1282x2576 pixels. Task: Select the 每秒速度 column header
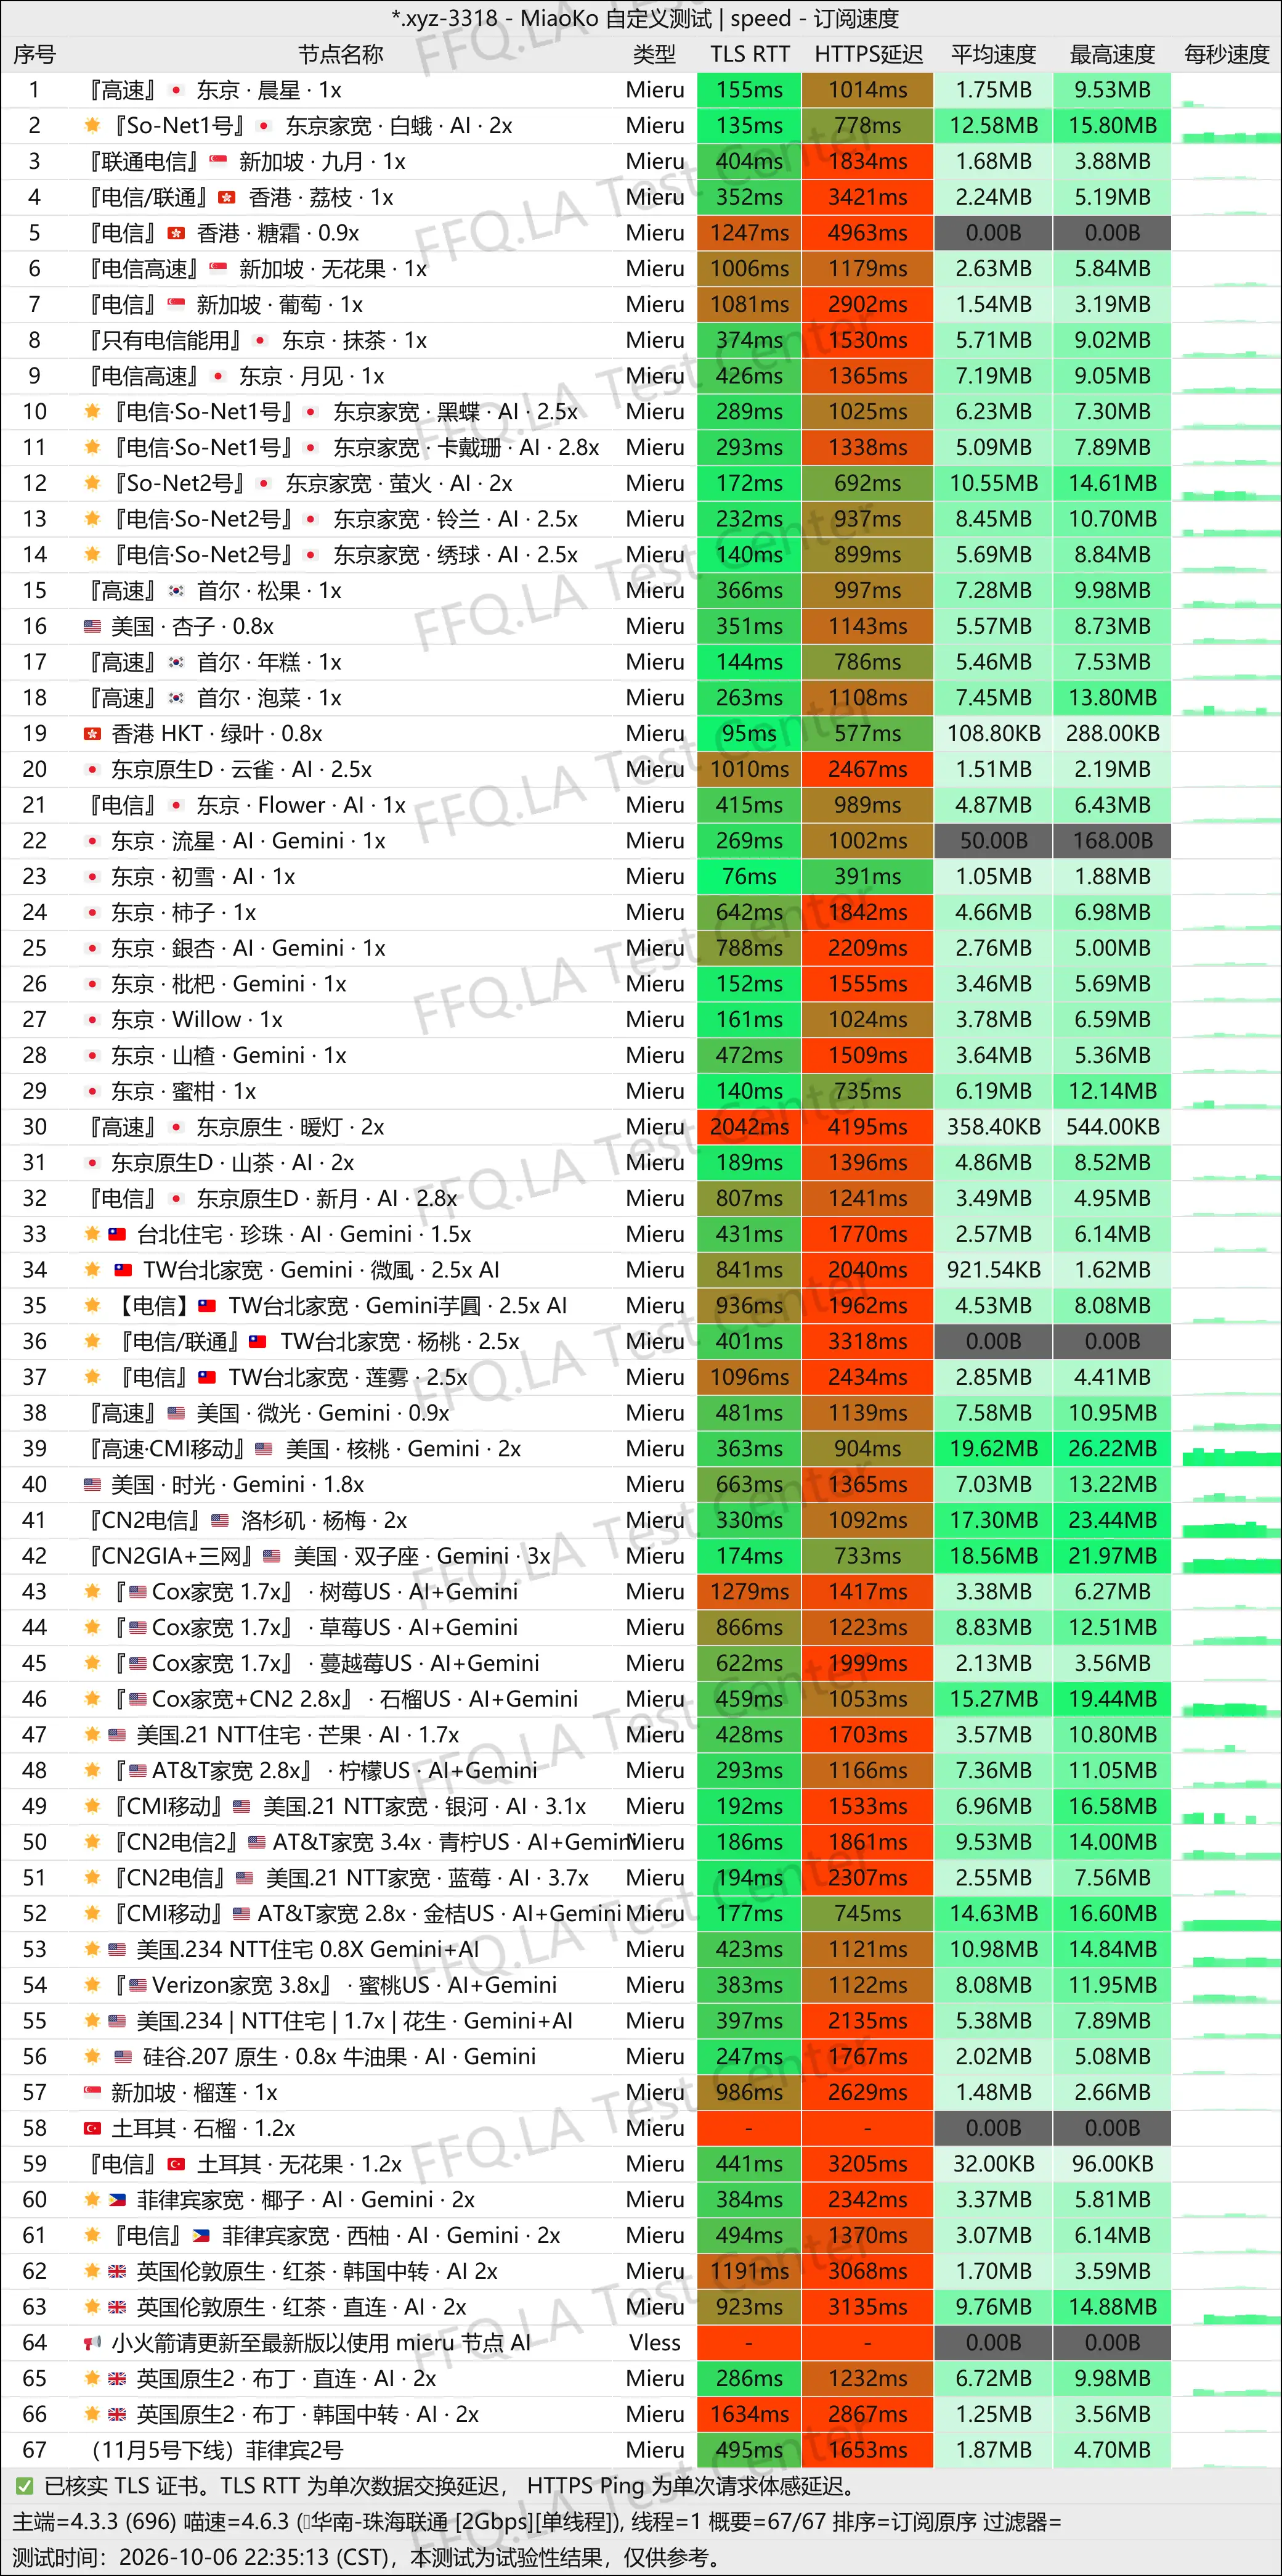pos(1226,55)
